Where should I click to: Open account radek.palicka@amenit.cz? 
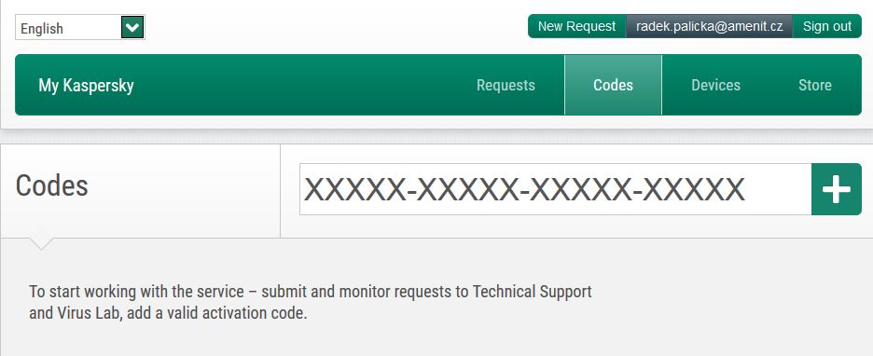[709, 26]
